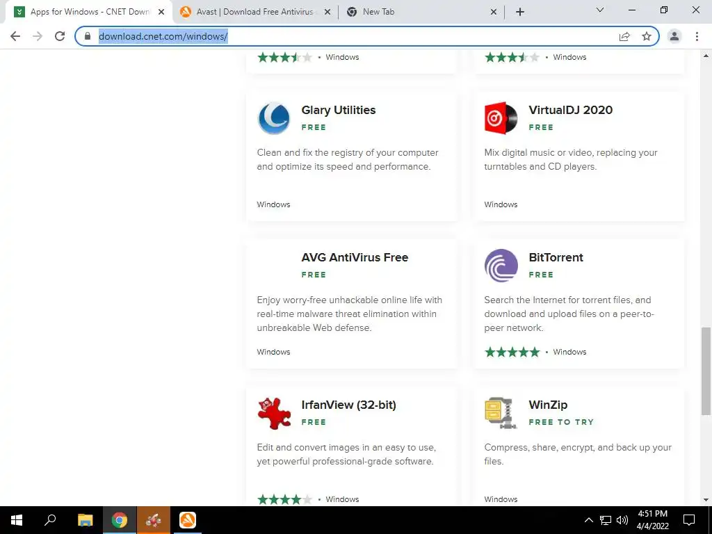Open File Explorer from the taskbar
The image size is (712, 534).
(85, 520)
